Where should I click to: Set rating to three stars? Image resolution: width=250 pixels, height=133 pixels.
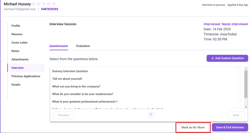(x=44, y=4)
